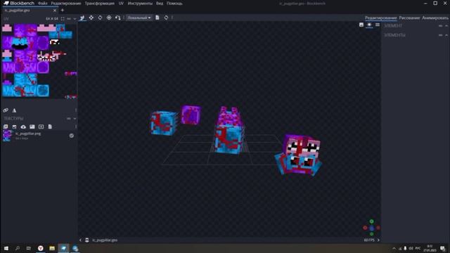The image size is (450, 253).
Task: Show hidden system tray icons
Action: (x=394, y=248)
